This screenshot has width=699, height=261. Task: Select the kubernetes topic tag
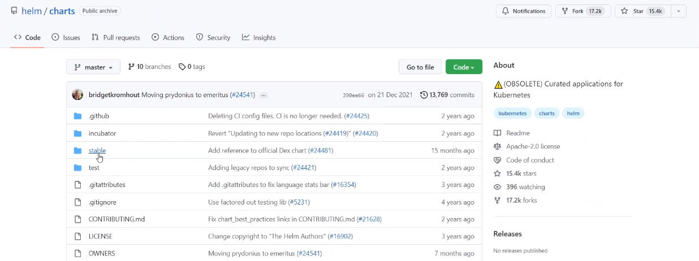coord(512,114)
